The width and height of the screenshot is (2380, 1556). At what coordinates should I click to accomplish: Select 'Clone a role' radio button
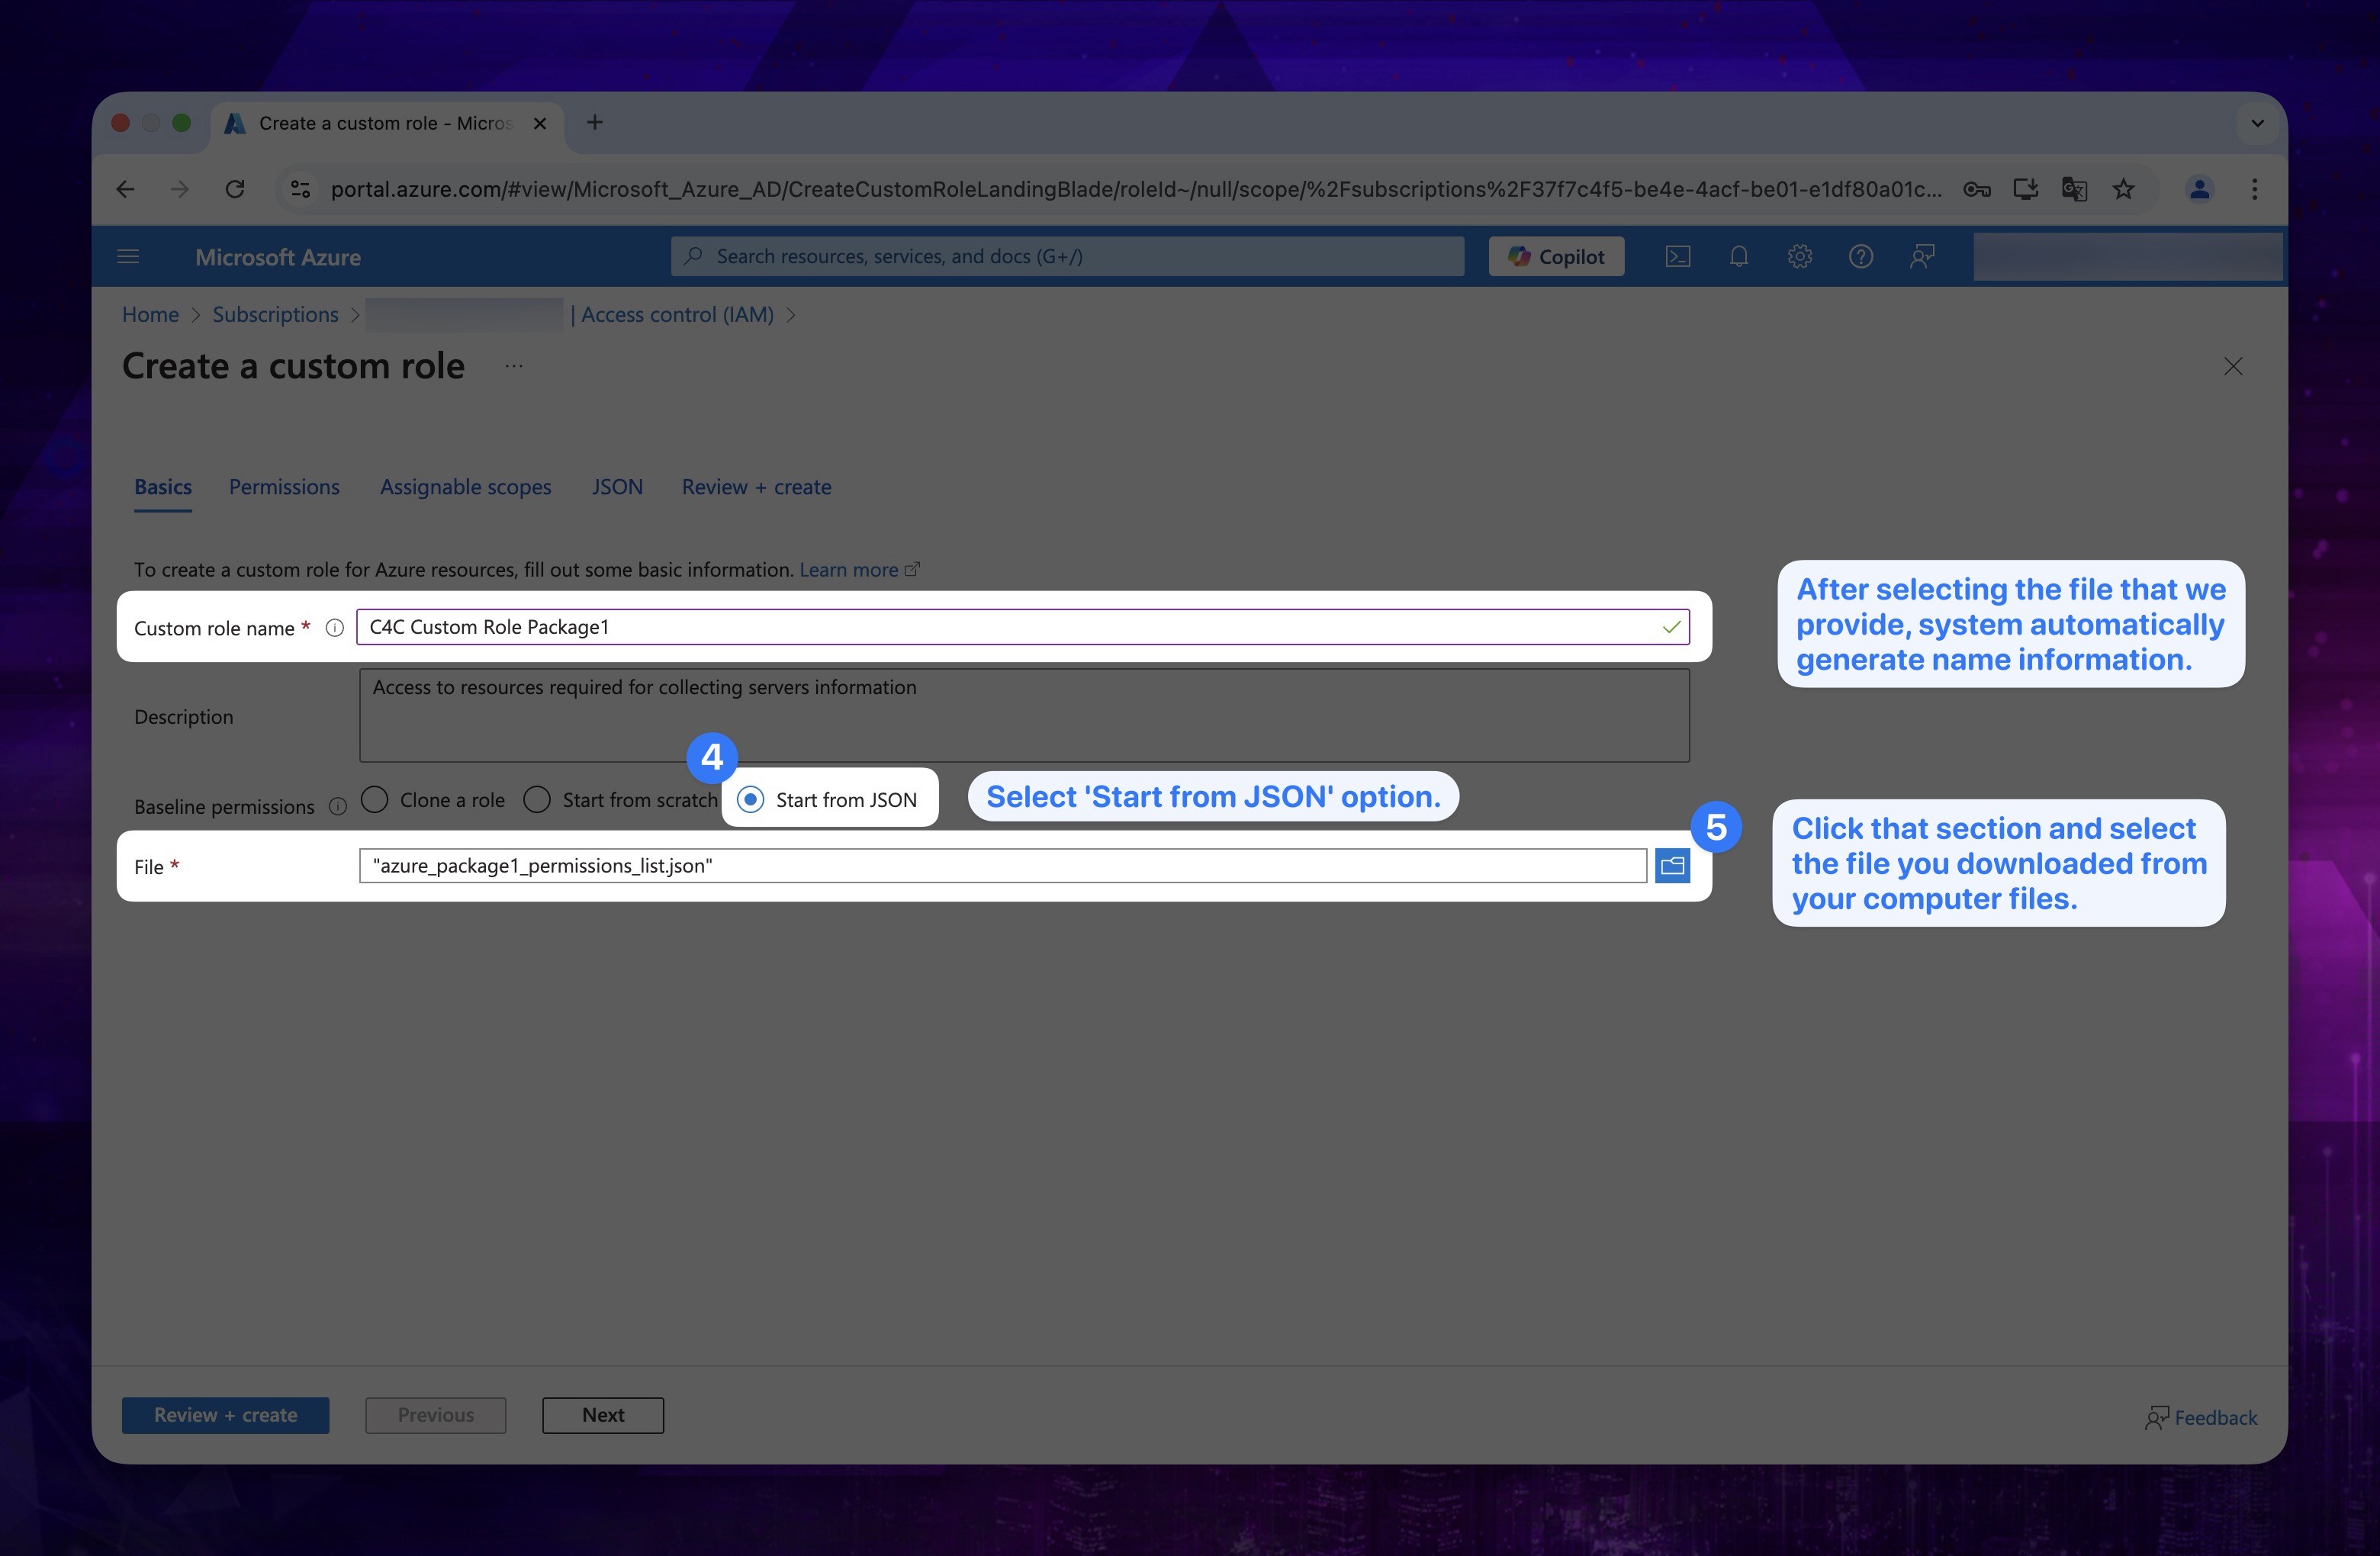pos(375,797)
